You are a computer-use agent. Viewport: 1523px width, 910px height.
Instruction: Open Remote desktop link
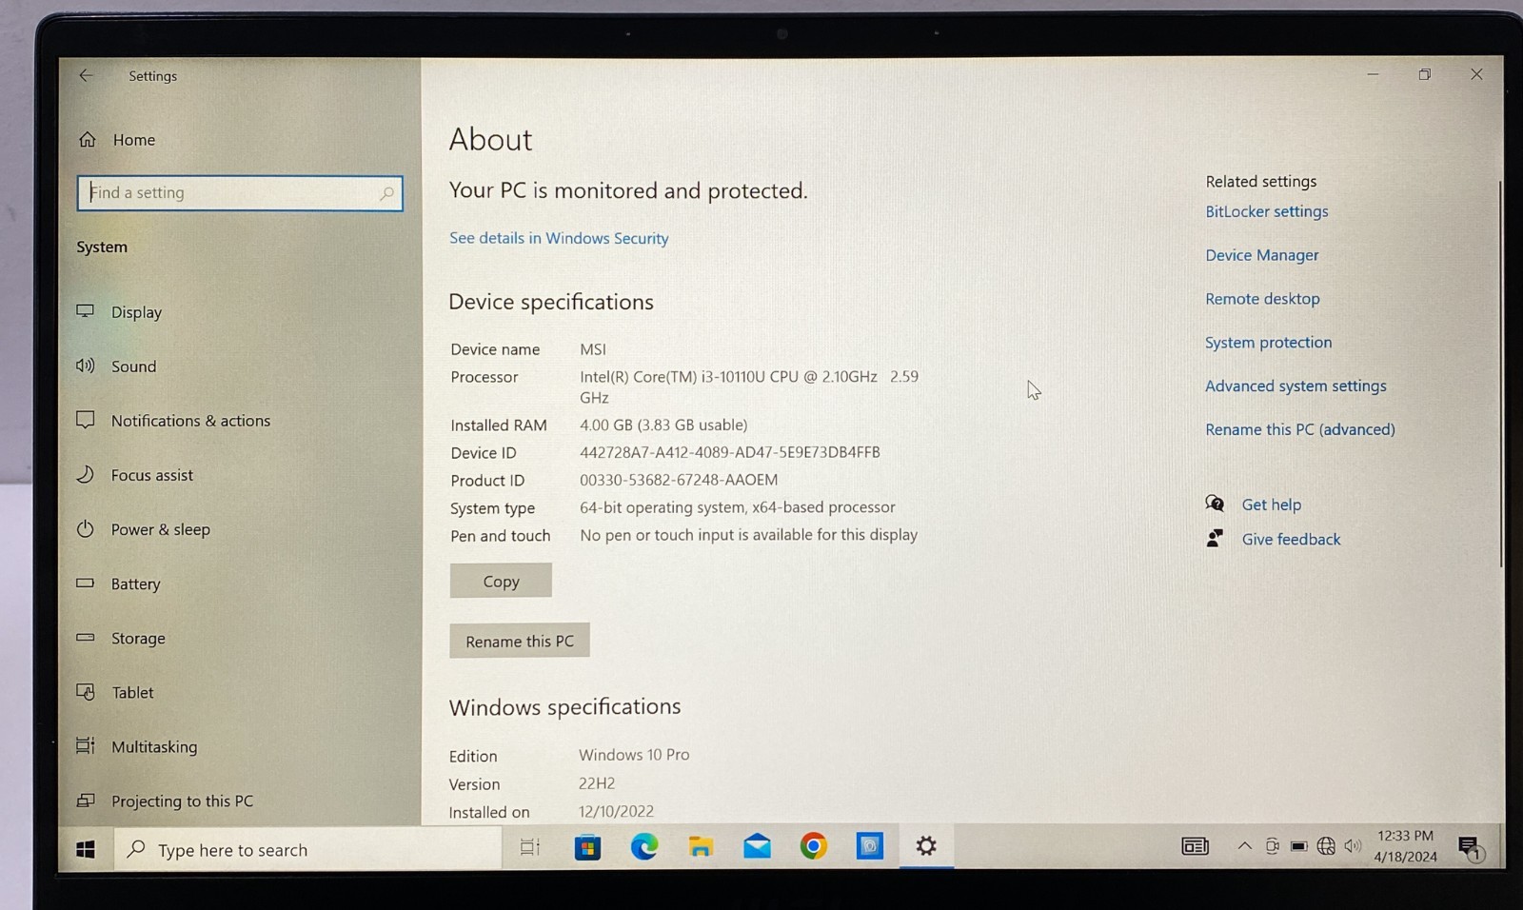(x=1262, y=299)
